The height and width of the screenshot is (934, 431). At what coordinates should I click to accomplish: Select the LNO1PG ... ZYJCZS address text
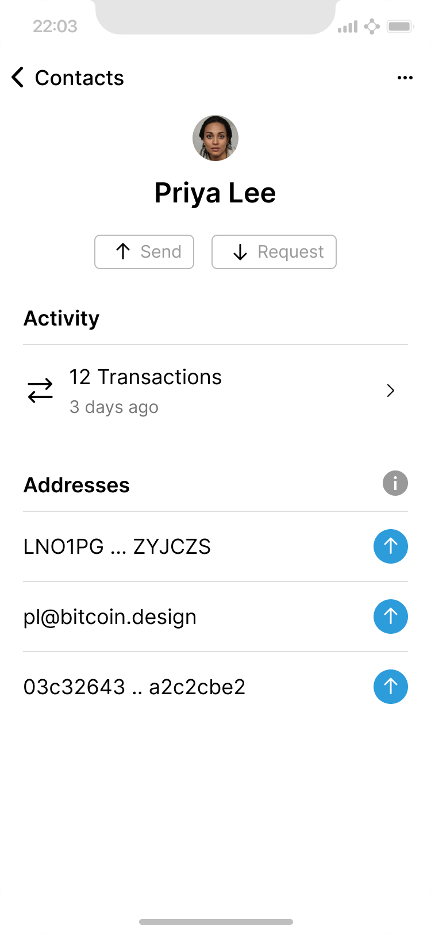[x=117, y=546]
